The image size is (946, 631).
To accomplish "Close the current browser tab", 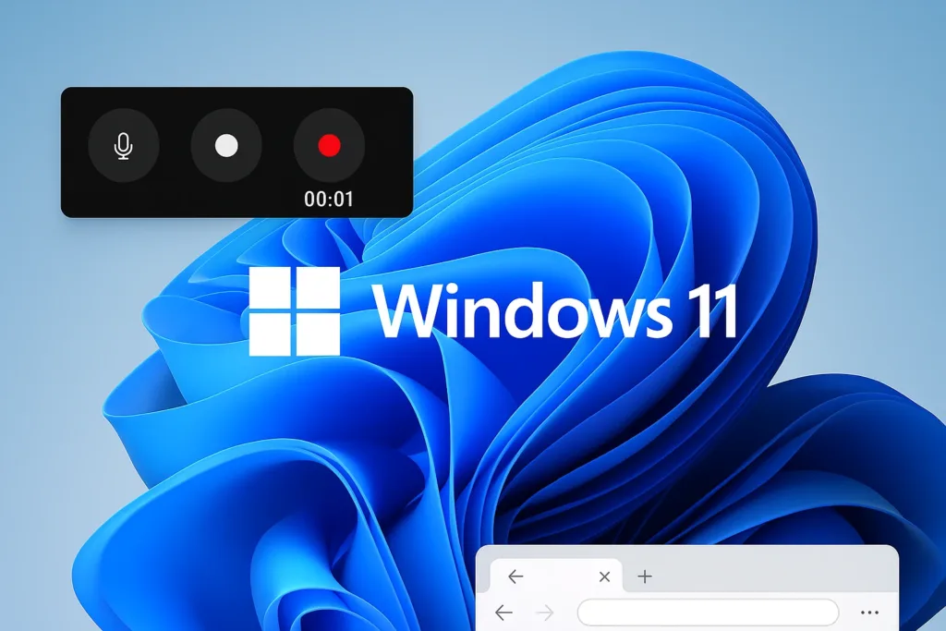I will pos(604,576).
